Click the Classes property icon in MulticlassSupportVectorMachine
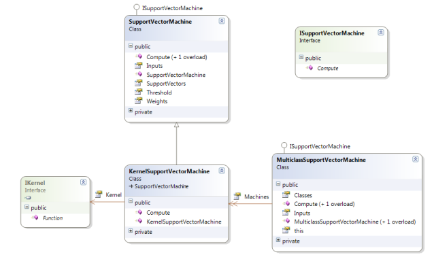The image size is (434, 259). (x=286, y=195)
